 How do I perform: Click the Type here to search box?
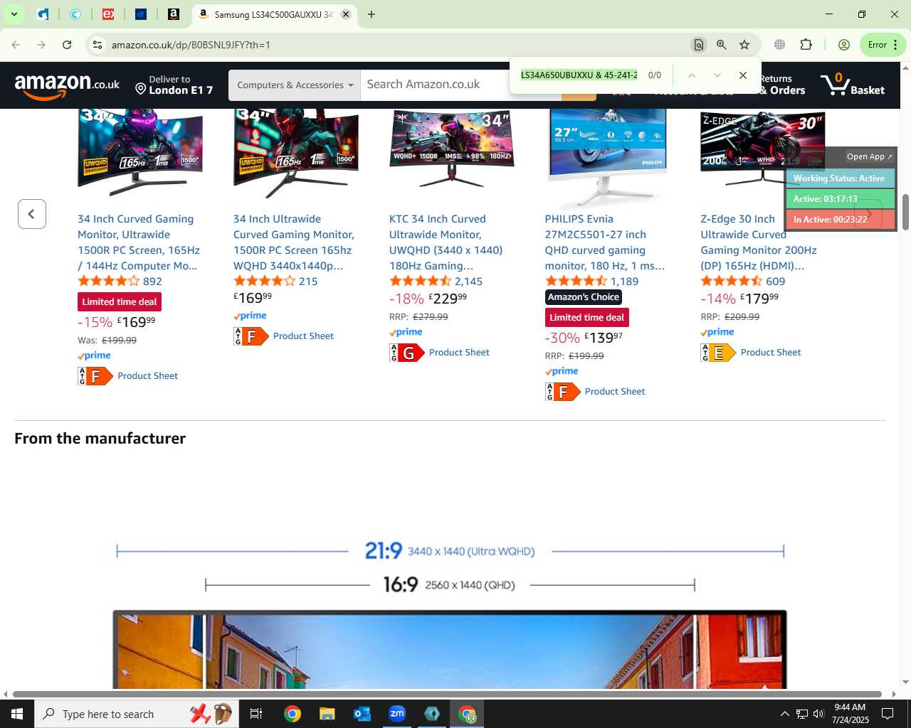point(135,714)
